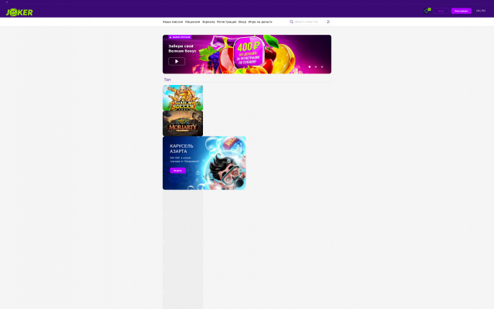The height and width of the screenshot is (309, 494).
Task: Open the Зеркало menu item
Action: 208,22
